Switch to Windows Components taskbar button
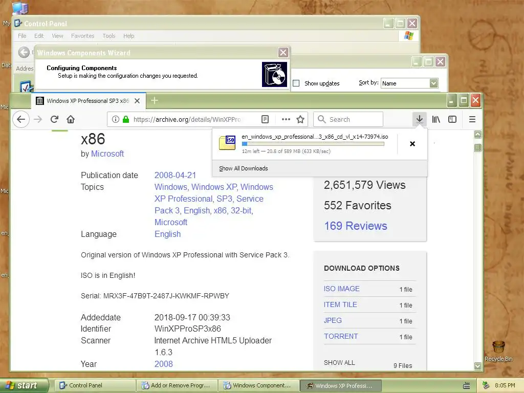Viewport: 524px width, 393px height. pyautogui.click(x=259, y=385)
